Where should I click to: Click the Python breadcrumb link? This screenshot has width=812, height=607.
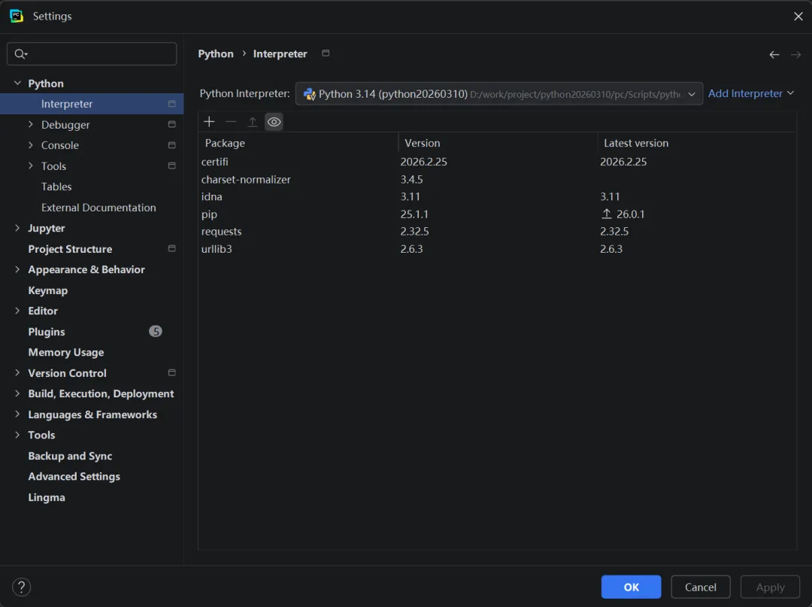[216, 54]
